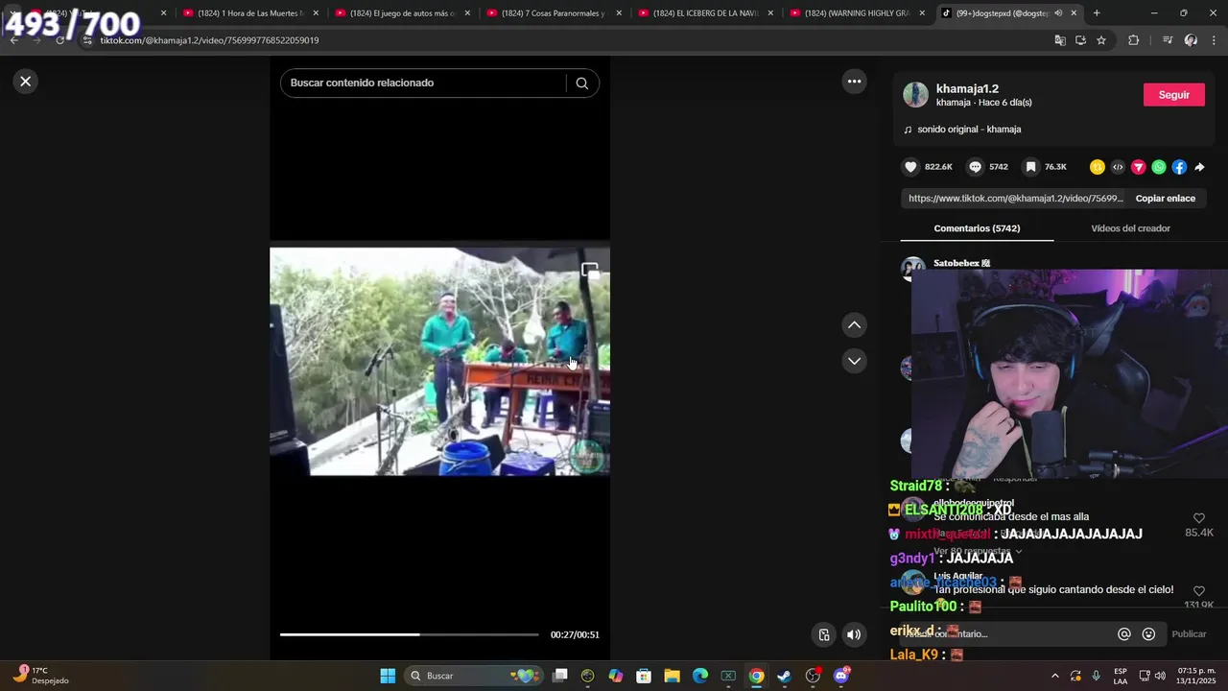This screenshot has width=1228, height=691.
Task: Save video with the bookmark icon
Action: coord(1030,167)
